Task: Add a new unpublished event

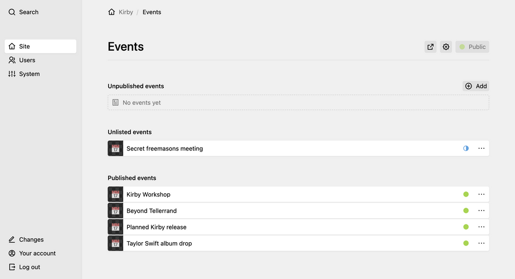Action: (476, 86)
